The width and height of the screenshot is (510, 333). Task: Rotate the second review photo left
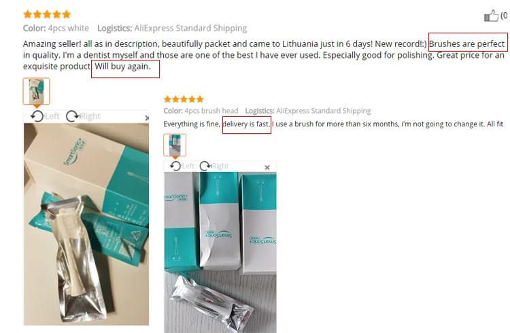(x=175, y=166)
